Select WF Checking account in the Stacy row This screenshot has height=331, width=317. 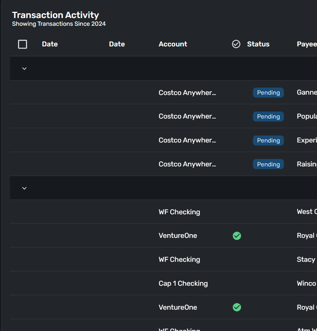179,260
